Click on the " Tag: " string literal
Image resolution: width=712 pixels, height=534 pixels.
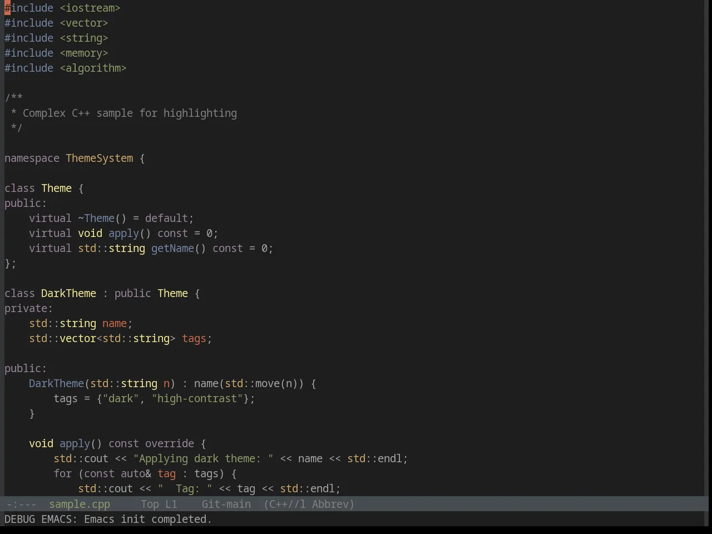click(185, 489)
